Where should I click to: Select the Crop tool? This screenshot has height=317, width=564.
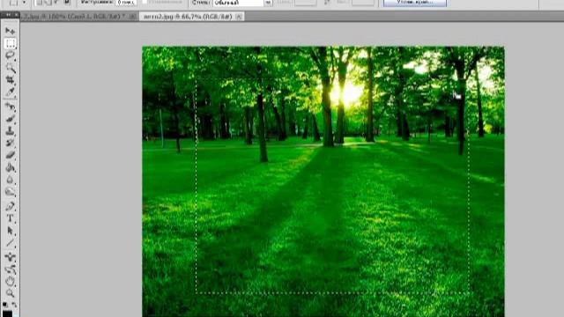pos(10,80)
